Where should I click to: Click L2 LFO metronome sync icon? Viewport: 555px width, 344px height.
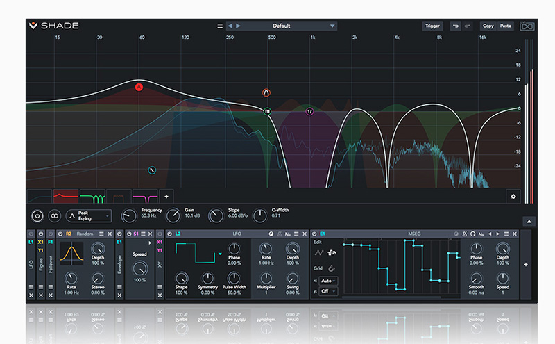280,234
